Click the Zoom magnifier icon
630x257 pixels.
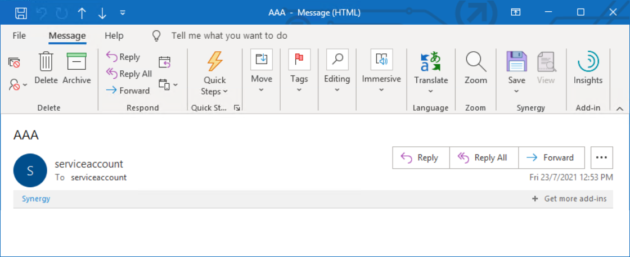pos(476,61)
